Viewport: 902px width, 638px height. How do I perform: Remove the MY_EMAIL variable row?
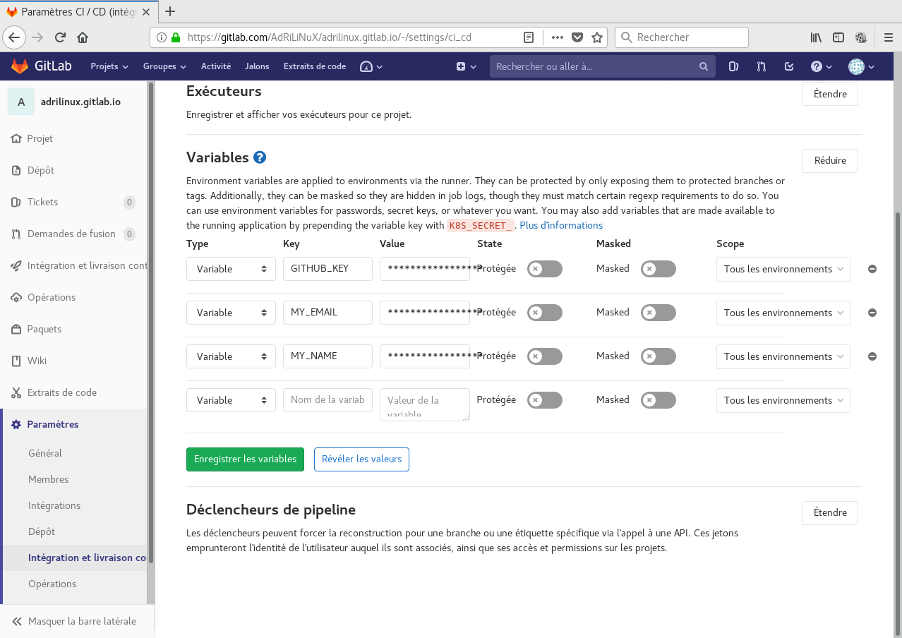pyautogui.click(x=872, y=313)
